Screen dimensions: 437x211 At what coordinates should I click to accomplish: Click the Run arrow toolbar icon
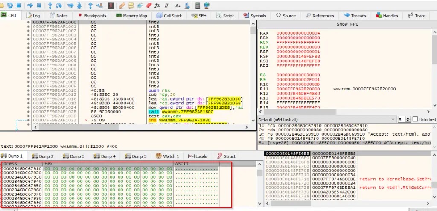click(x=30, y=5)
